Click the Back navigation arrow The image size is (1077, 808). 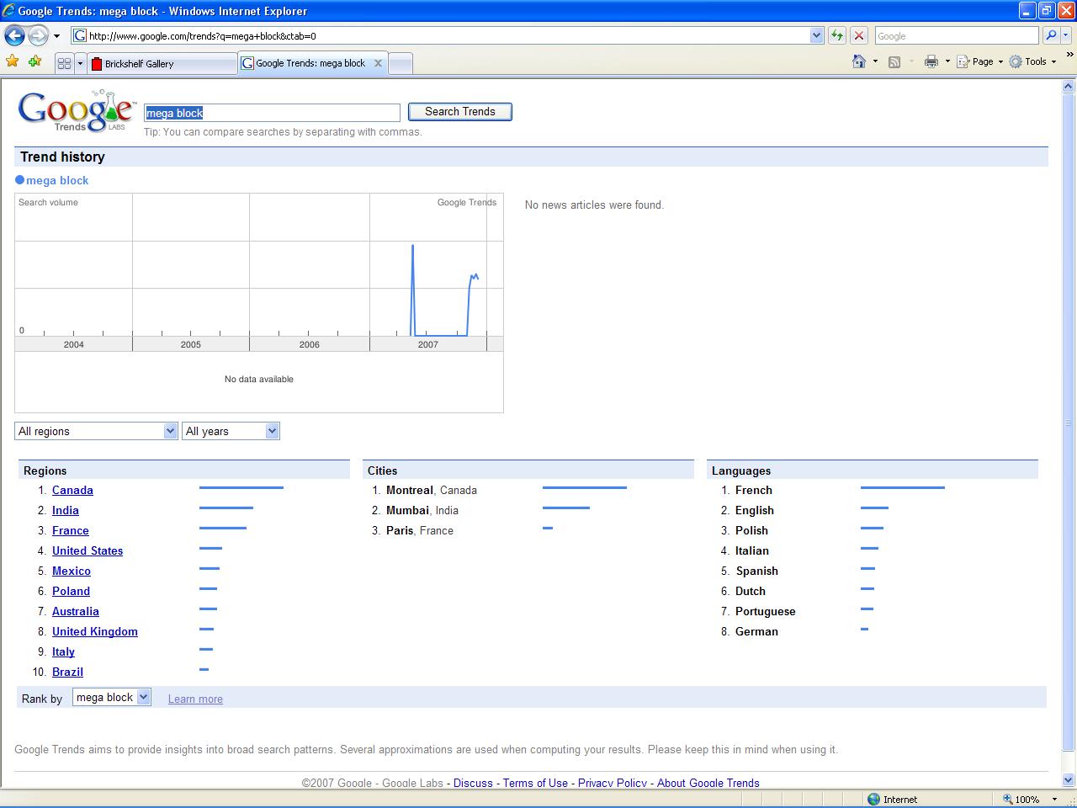coord(14,35)
